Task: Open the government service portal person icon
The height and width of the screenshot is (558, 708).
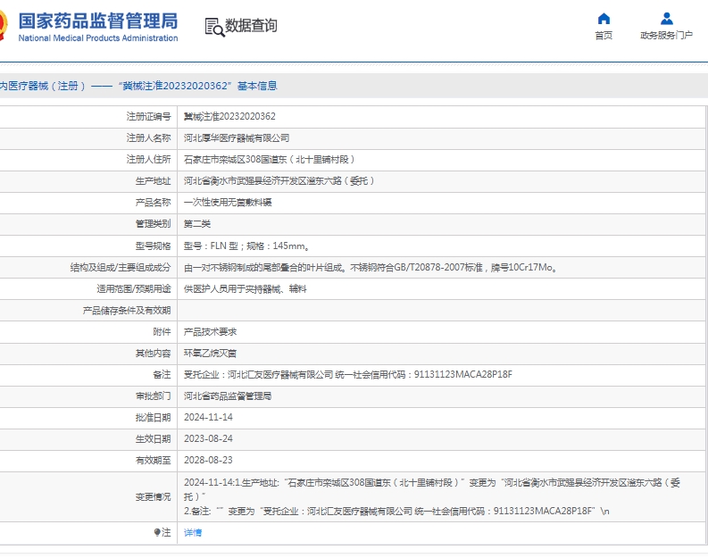Action: 666,19
